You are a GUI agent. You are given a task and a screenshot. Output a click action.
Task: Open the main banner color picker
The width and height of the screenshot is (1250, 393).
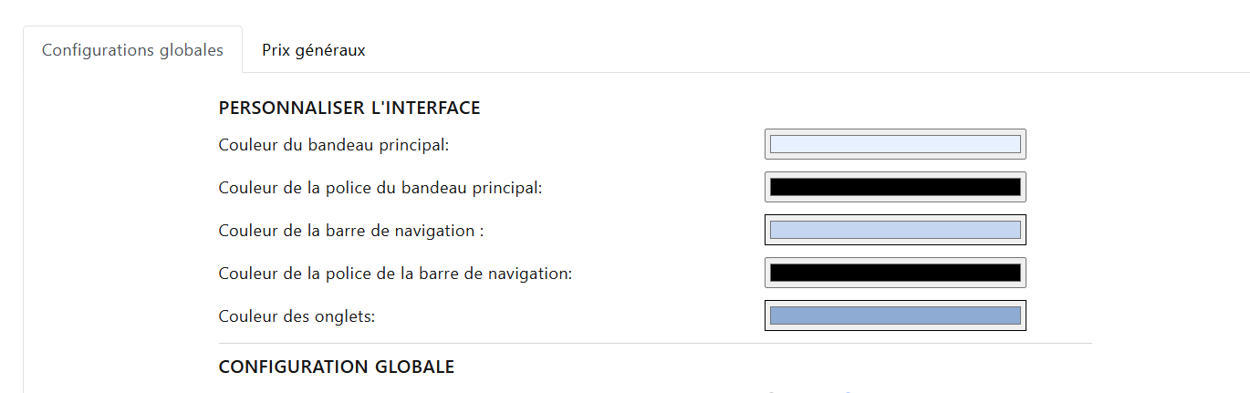tap(895, 144)
